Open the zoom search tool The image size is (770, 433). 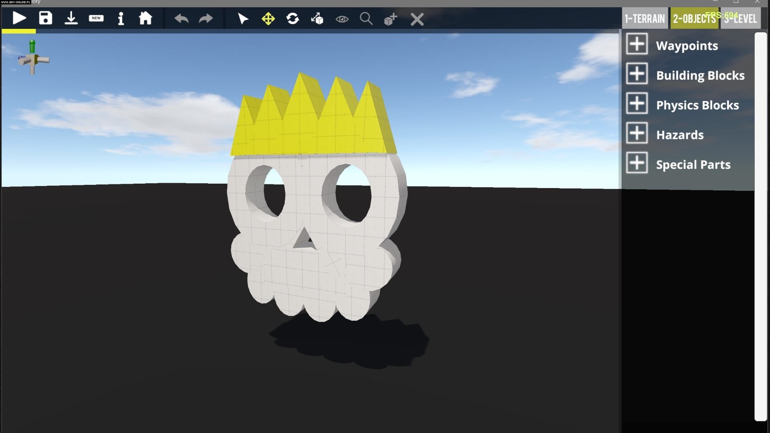point(366,18)
